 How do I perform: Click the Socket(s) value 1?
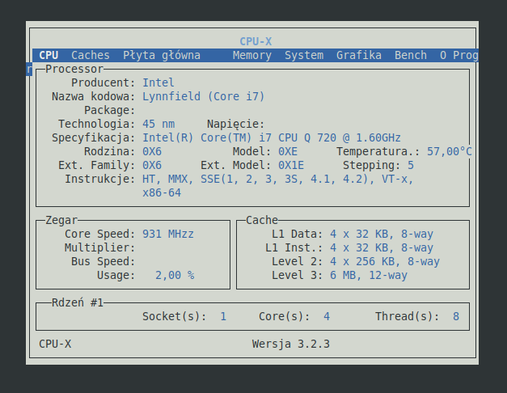tap(223, 316)
